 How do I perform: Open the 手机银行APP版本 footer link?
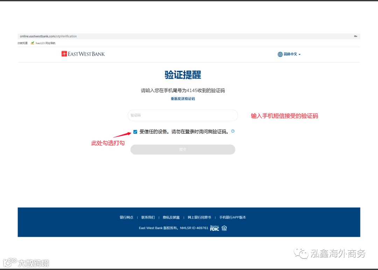233,217
